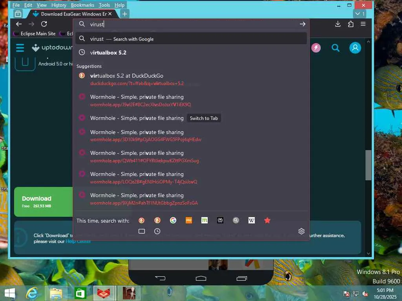
Task: Follow the Help Center link
Action: click(78, 241)
